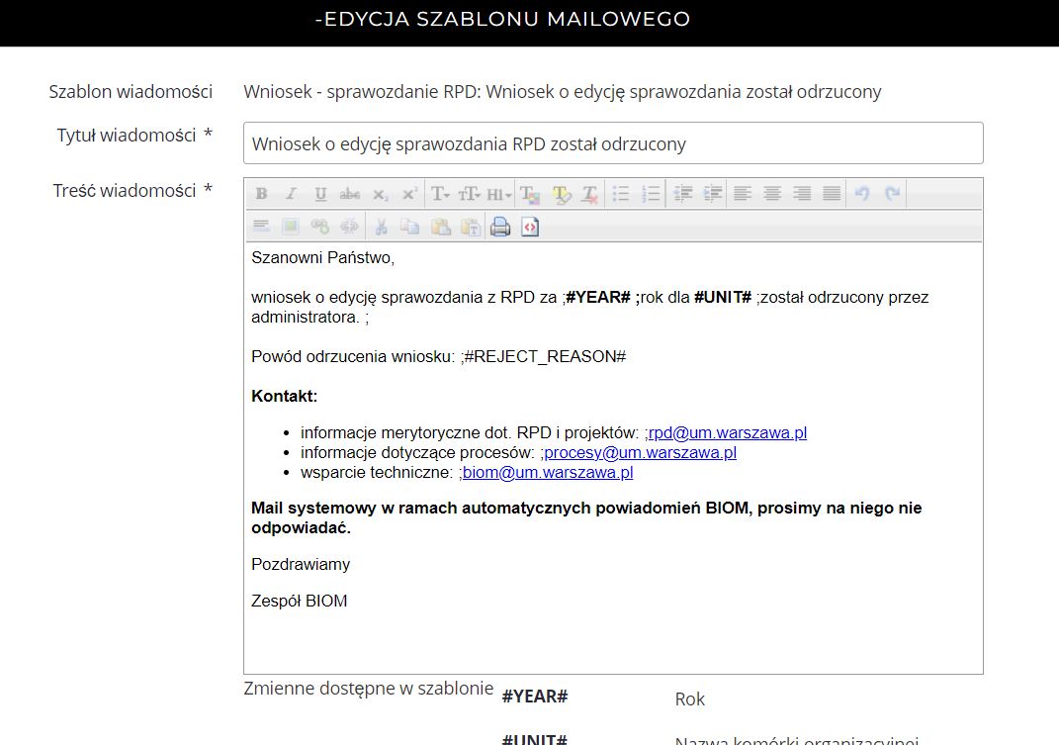Open the font family dropdown
This screenshot has width=1059, height=745.
440,194
